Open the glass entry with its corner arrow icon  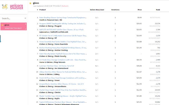[26, 29]
